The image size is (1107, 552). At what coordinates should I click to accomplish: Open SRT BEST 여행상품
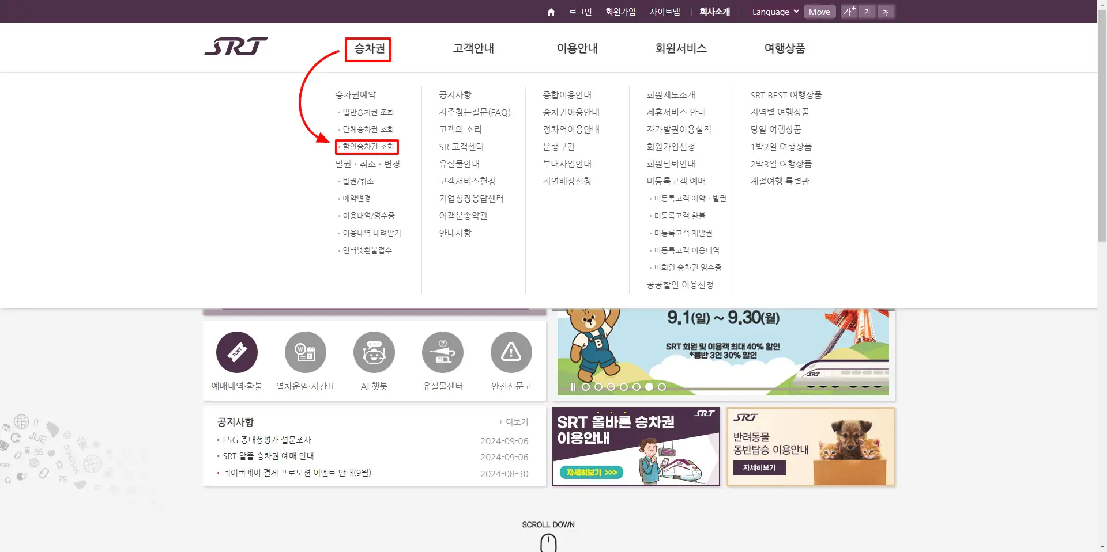pos(786,95)
